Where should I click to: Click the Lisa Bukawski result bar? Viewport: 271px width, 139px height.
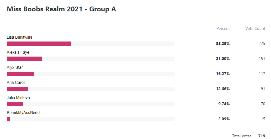pos(91,44)
